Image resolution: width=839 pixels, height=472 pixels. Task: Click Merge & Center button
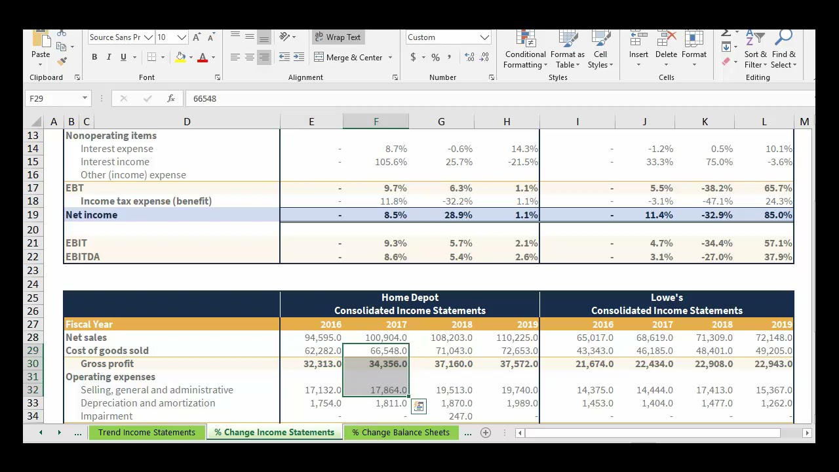click(348, 58)
